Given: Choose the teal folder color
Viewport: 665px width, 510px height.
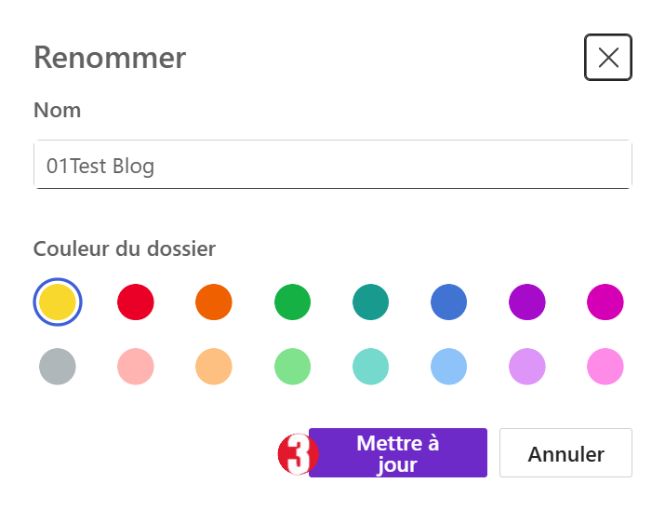Looking at the screenshot, I should pyautogui.click(x=371, y=302).
